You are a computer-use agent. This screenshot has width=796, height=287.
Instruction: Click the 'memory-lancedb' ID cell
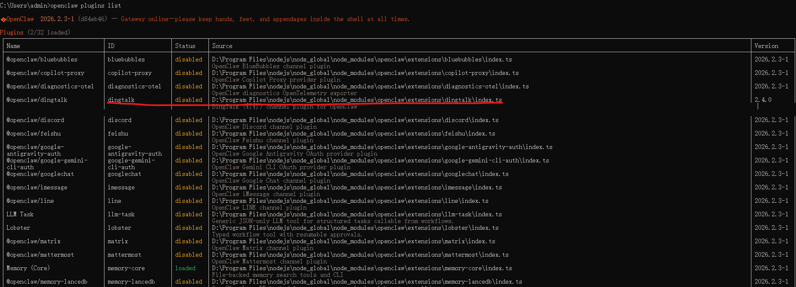[131, 282]
